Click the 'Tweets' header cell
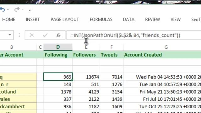 111,55
